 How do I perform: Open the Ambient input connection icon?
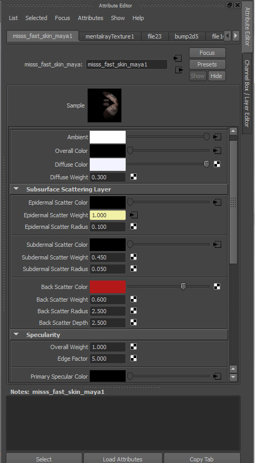pos(217,137)
